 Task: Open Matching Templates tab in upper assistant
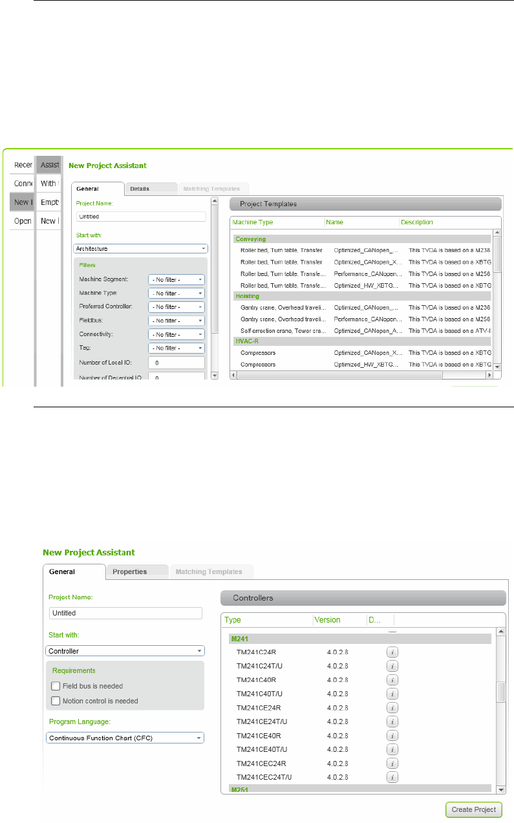[x=213, y=189]
